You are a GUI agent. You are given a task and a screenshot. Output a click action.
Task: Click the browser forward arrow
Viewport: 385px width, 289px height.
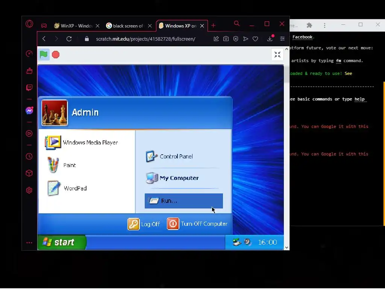pyautogui.click(x=56, y=39)
